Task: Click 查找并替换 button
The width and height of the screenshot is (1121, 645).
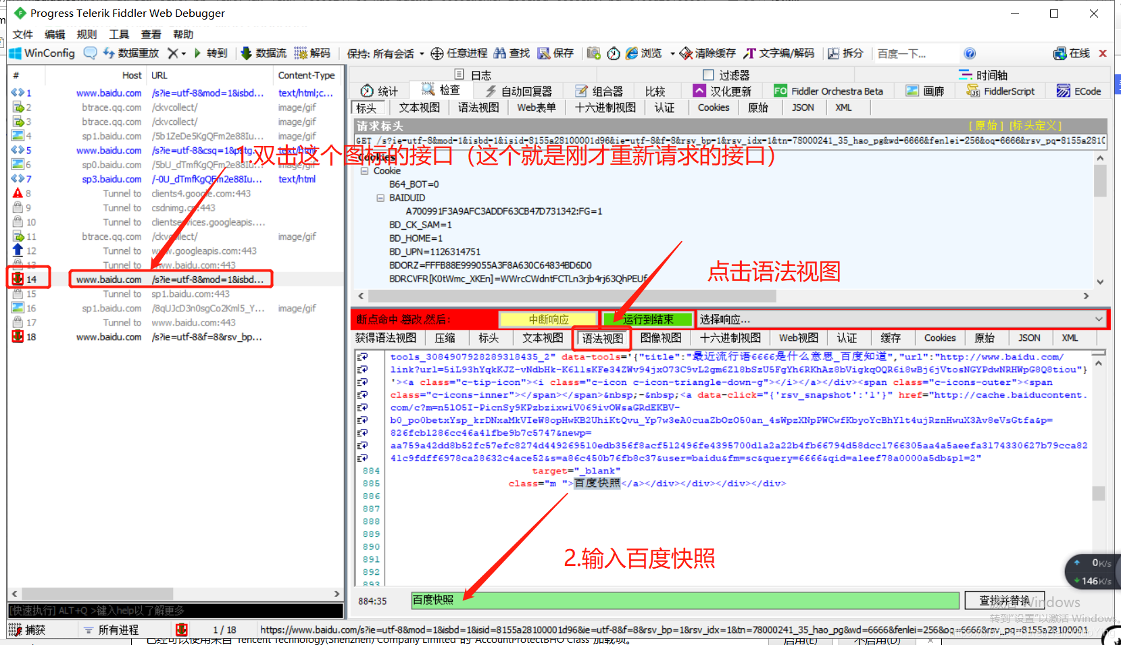Action: pyautogui.click(x=1005, y=600)
